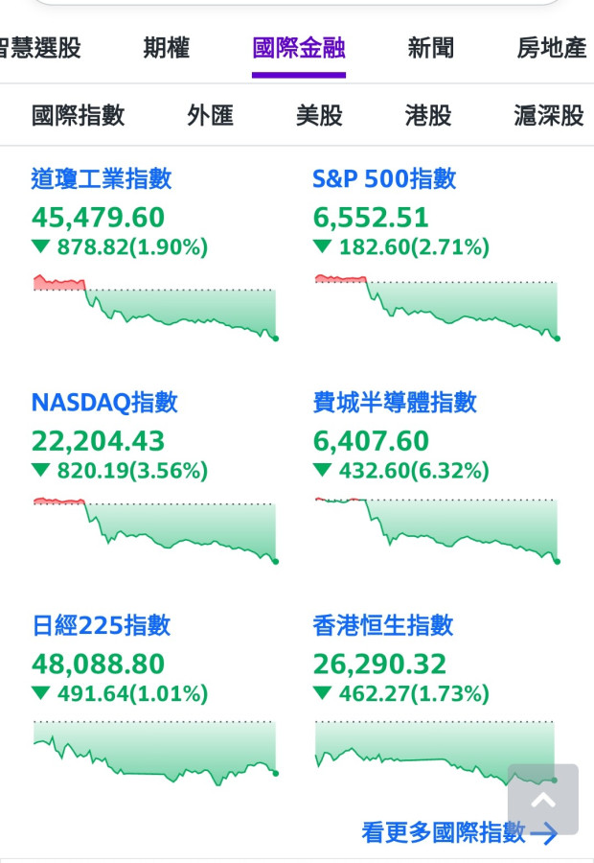
Task: Open the 道瓊工業指數 title link
Action: pos(102,178)
